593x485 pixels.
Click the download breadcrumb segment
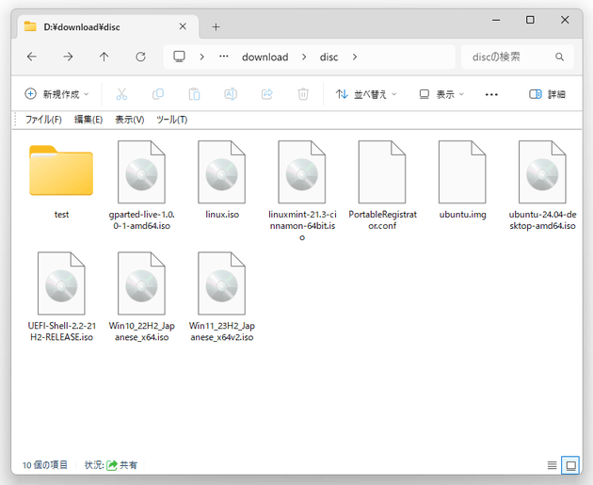[264, 57]
